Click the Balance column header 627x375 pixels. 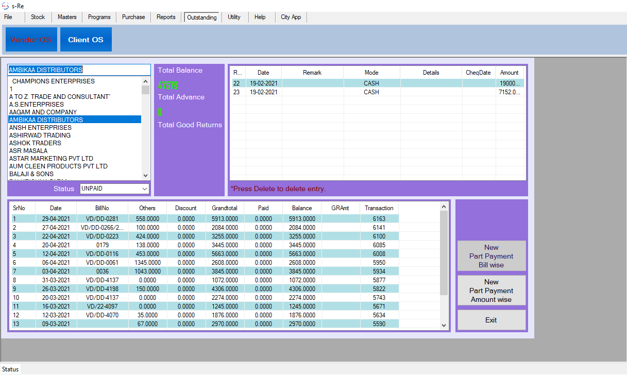301,208
